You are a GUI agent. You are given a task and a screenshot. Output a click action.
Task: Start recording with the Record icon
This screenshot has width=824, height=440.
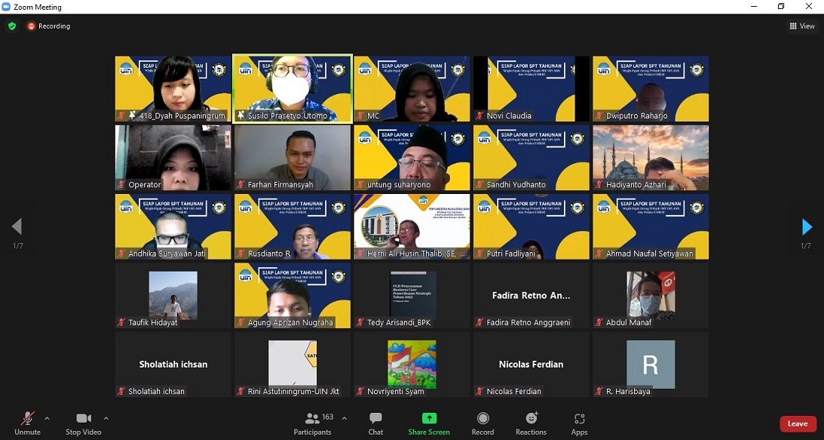482,419
